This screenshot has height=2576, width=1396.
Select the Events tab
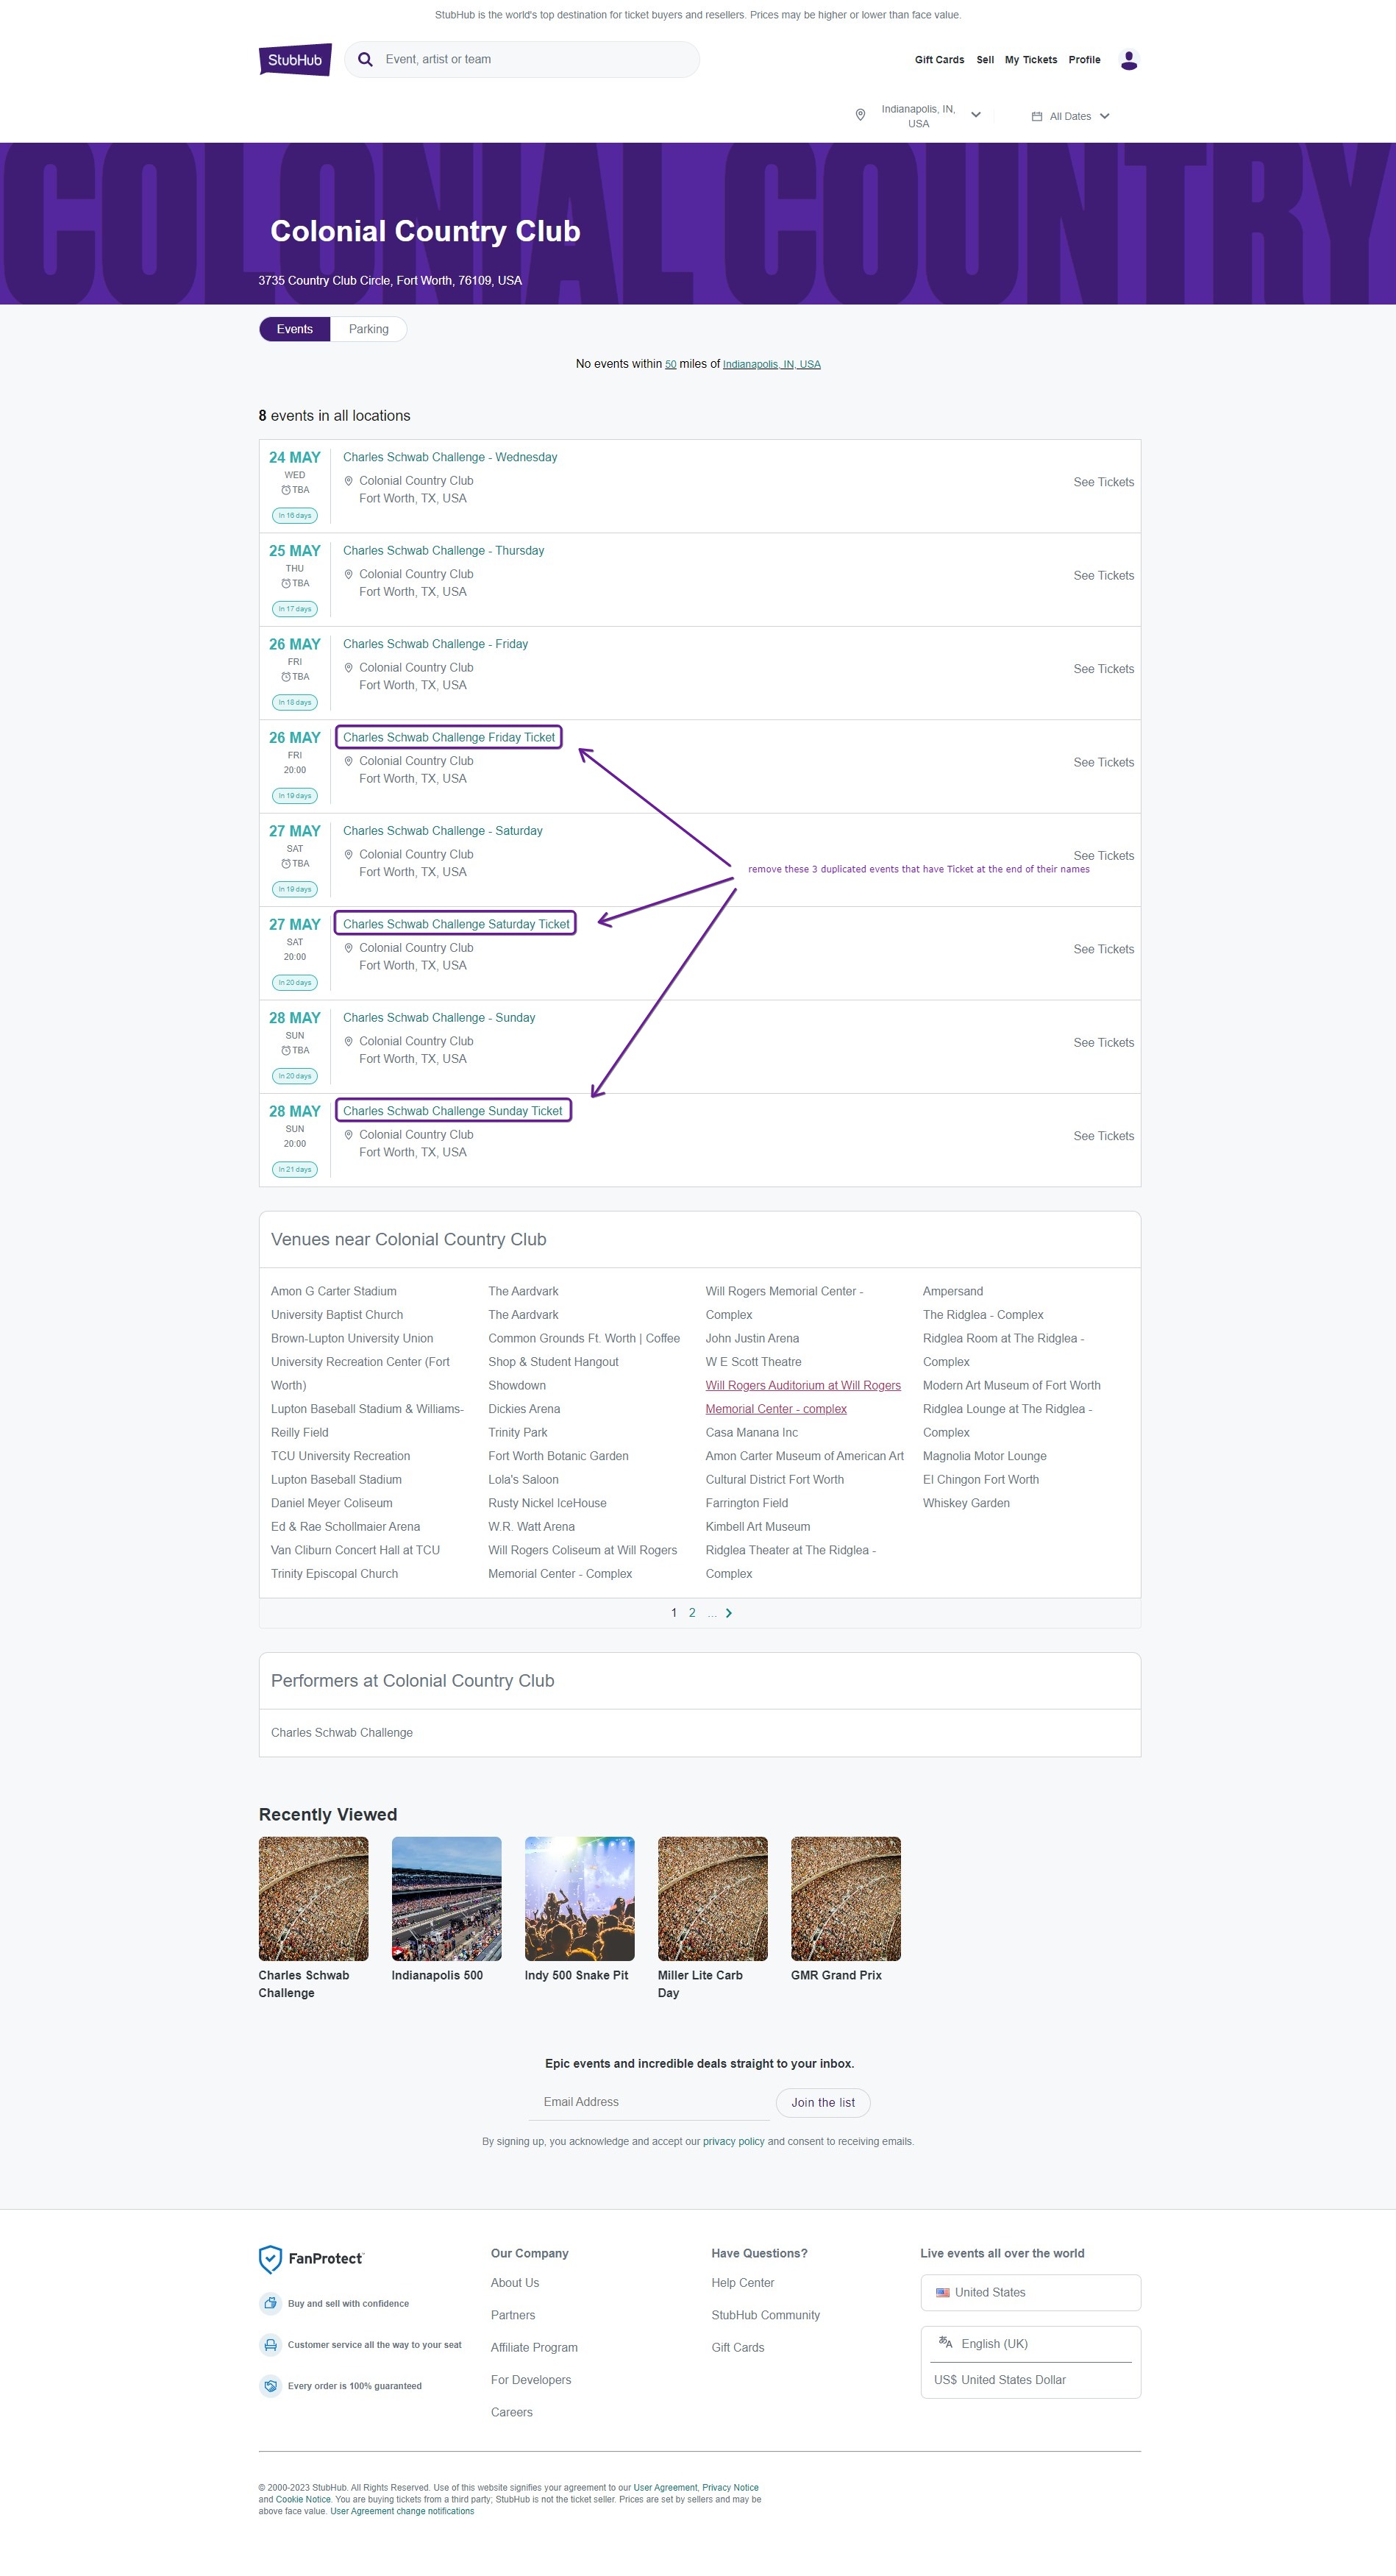tap(295, 329)
